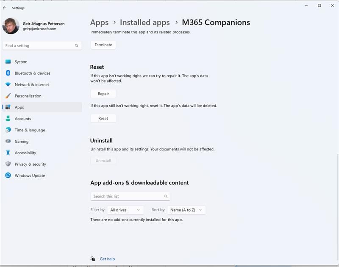Click the Get help icon
Viewport: 339px width, 267px height.
coord(93,259)
